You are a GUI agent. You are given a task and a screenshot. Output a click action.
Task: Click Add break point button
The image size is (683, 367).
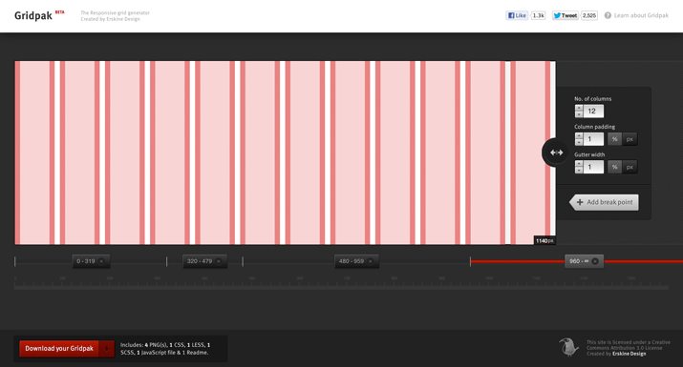[604, 202]
